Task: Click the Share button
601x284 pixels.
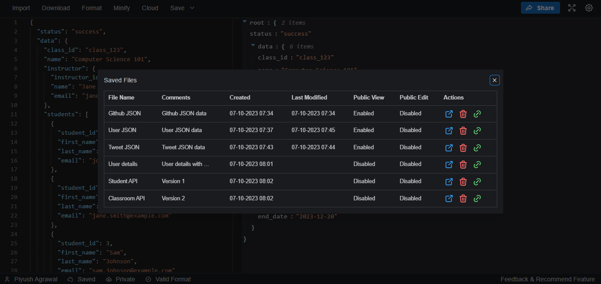Action: pyautogui.click(x=540, y=8)
